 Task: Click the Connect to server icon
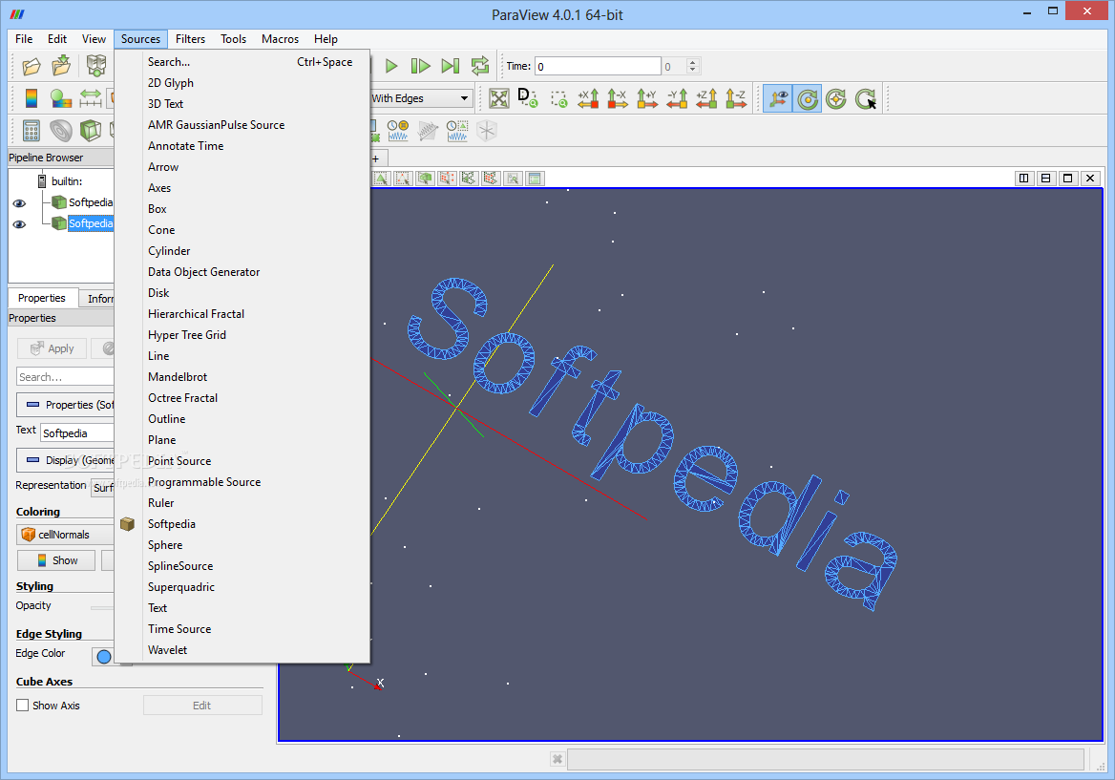(96, 66)
